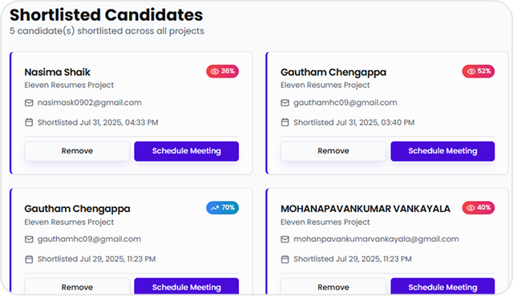Schedule Meeting with MOHANAPAVANKUMAR VANKAYALA

442,286
